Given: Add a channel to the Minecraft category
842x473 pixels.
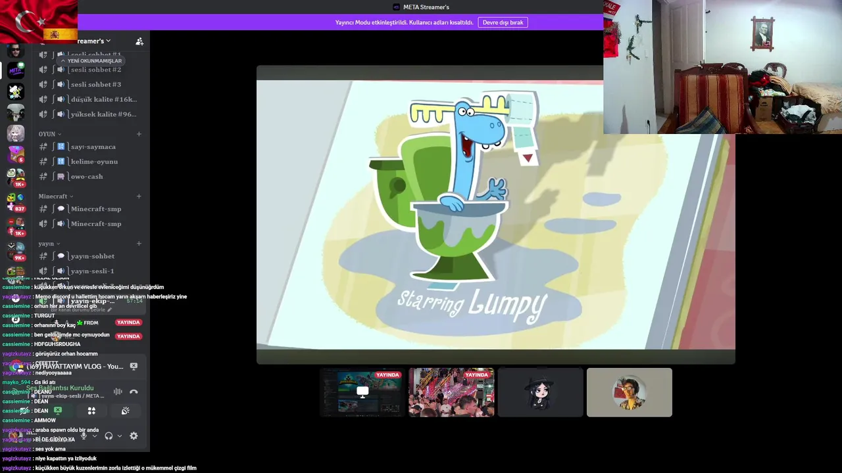Looking at the screenshot, I should coord(139,196).
